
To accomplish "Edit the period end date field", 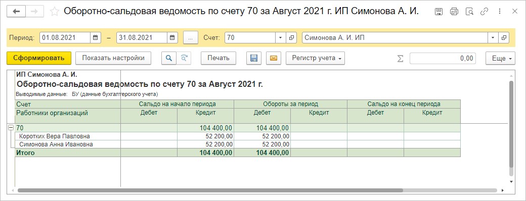I will click(142, 38).
